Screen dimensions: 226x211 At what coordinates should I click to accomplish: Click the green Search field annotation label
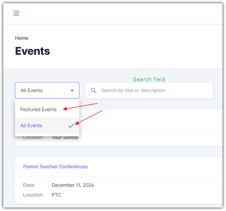pyautogui.click(x=149, y=79)
